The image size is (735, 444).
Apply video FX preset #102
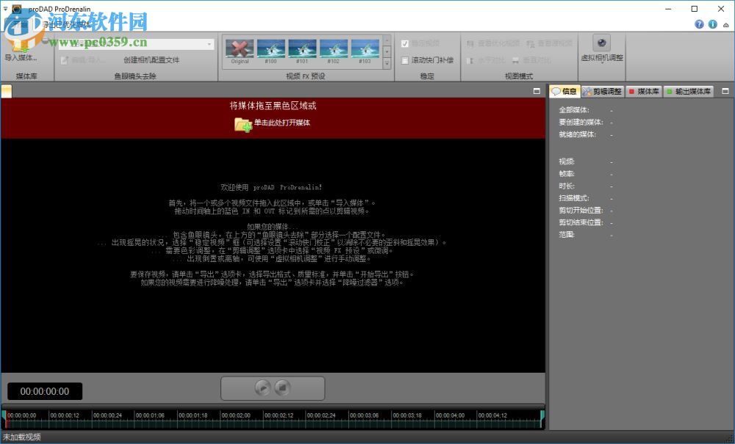(x=333, y=51)
